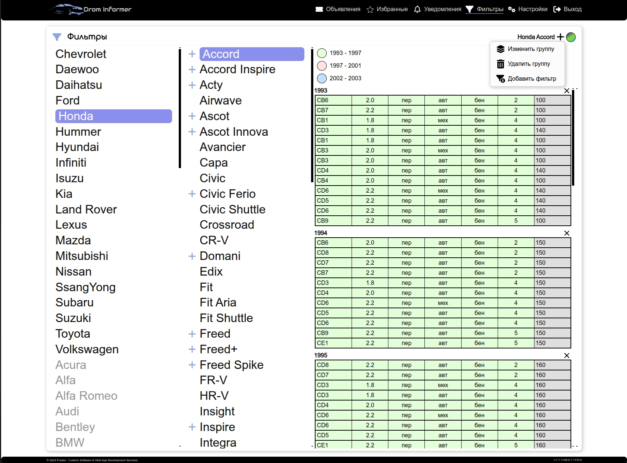Expand Ascot Innova with its plus icon

(x=192, y=132)
